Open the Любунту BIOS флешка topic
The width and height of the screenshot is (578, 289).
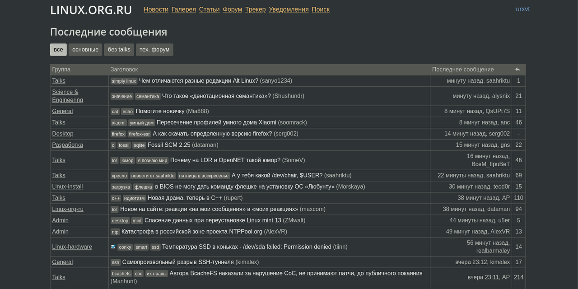(245, 186)
